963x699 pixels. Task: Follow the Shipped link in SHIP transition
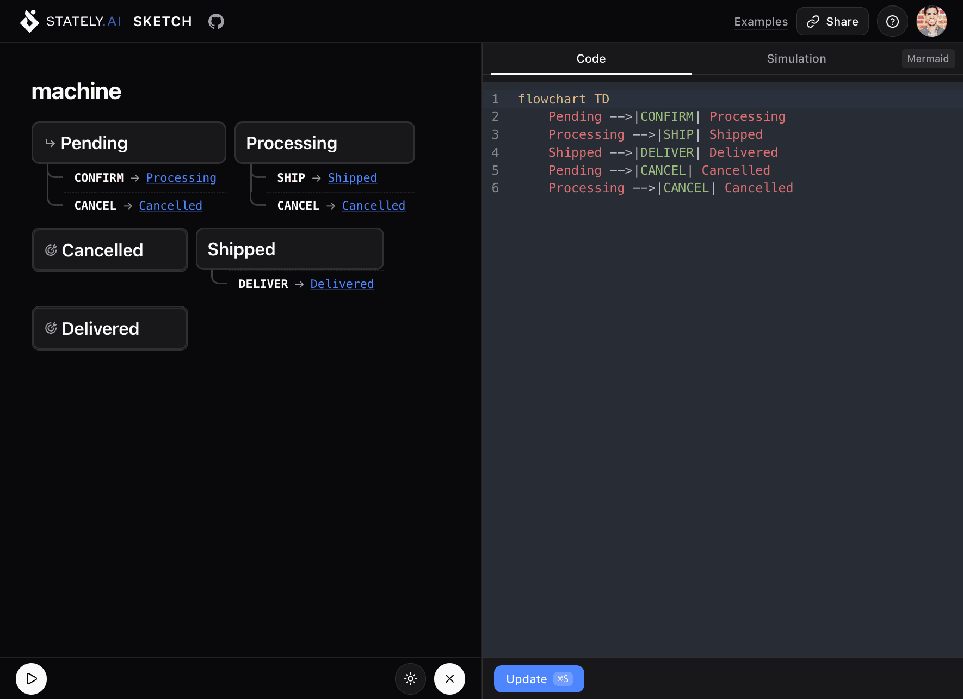pos(352,178)
